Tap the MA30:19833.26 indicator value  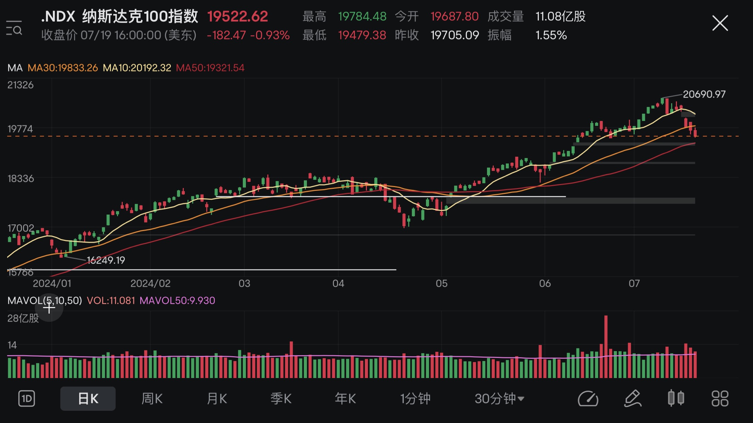click(63, 68)
